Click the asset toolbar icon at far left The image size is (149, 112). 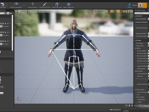(x=2, y=4)
